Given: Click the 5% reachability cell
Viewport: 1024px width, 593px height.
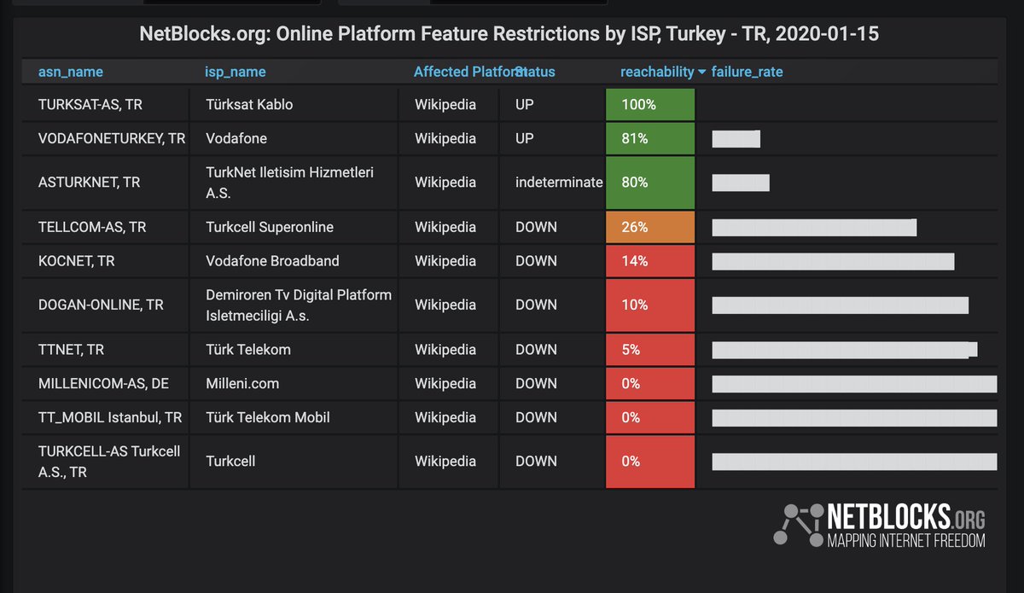Looking at the screenshot, I should pos(651,350).
